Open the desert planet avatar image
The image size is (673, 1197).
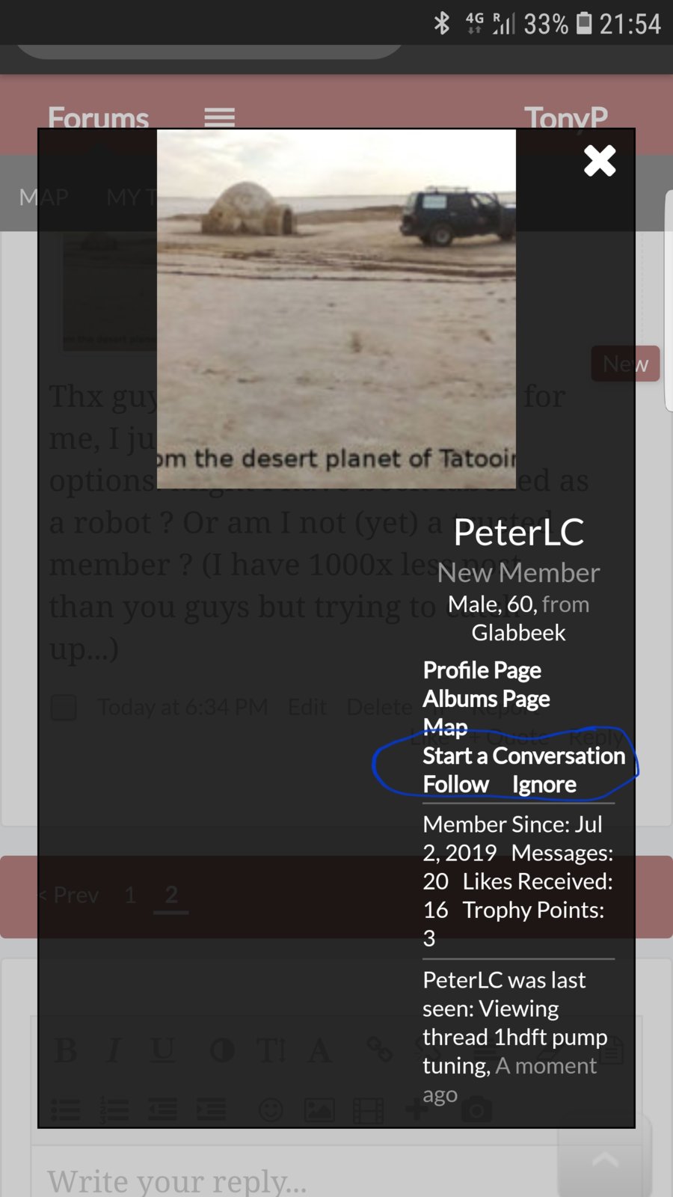pyautogui.click(x=336, y=309)
